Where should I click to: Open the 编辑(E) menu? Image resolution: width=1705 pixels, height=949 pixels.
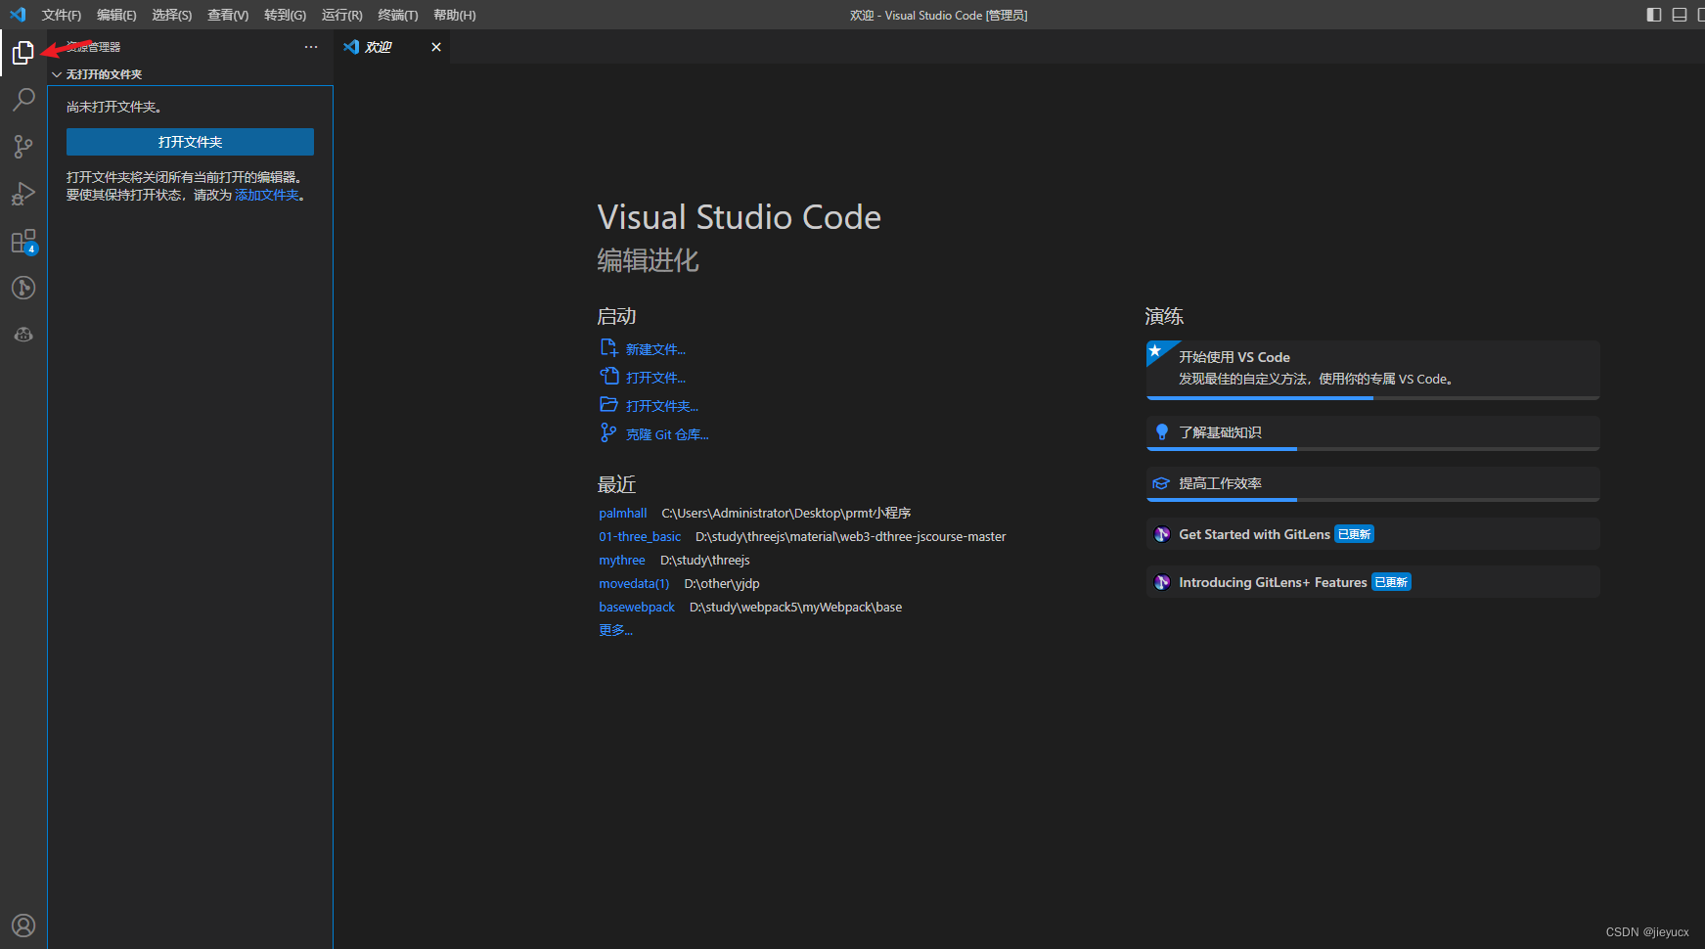(x=116, y=15)
